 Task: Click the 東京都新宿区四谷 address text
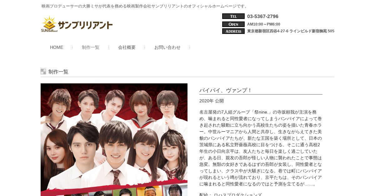[291, 31]
